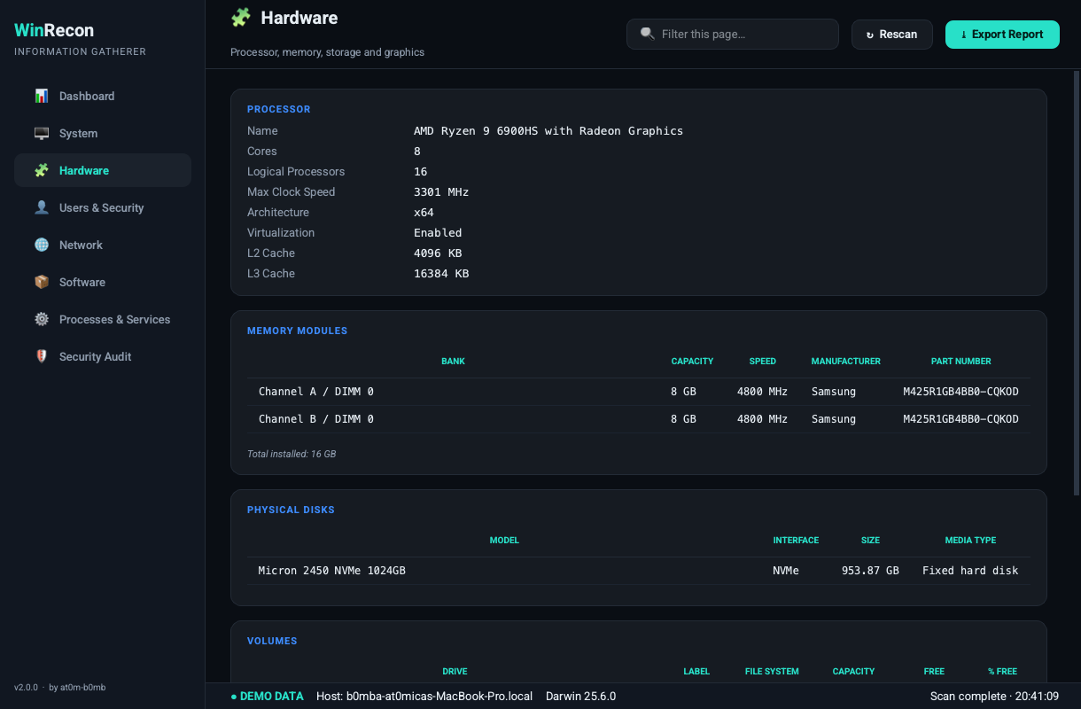Select the Micron 2450 NVMe disk row
Image resolution: width=1081 pixels, height=709 pixels.
click(x=639, y=571)
